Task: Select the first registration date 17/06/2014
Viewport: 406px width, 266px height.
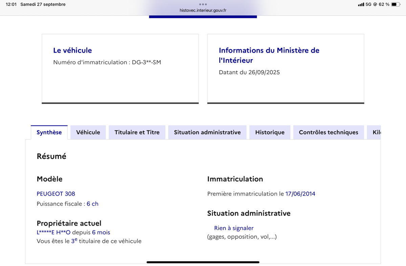Action: (x=300, y=194)
